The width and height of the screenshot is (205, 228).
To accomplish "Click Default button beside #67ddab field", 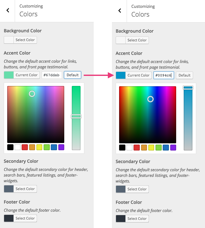I will coord(73,75).
